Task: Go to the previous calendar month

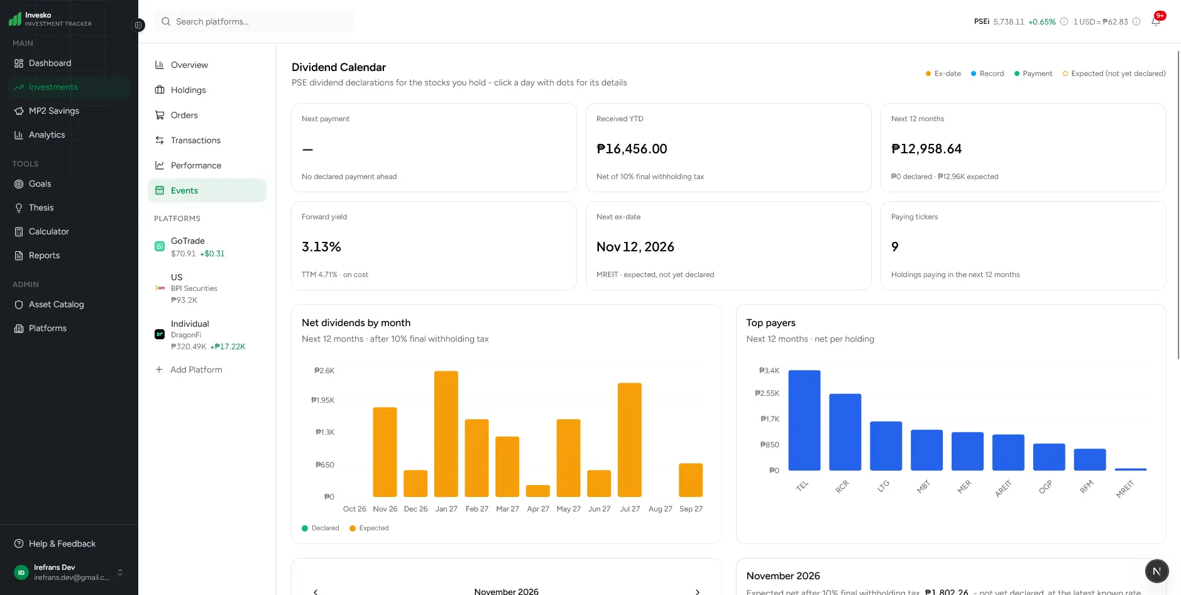Action: pyautogui.click(x=316, y=592)
